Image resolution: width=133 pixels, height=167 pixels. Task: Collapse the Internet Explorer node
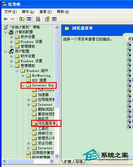click(23, 85)
